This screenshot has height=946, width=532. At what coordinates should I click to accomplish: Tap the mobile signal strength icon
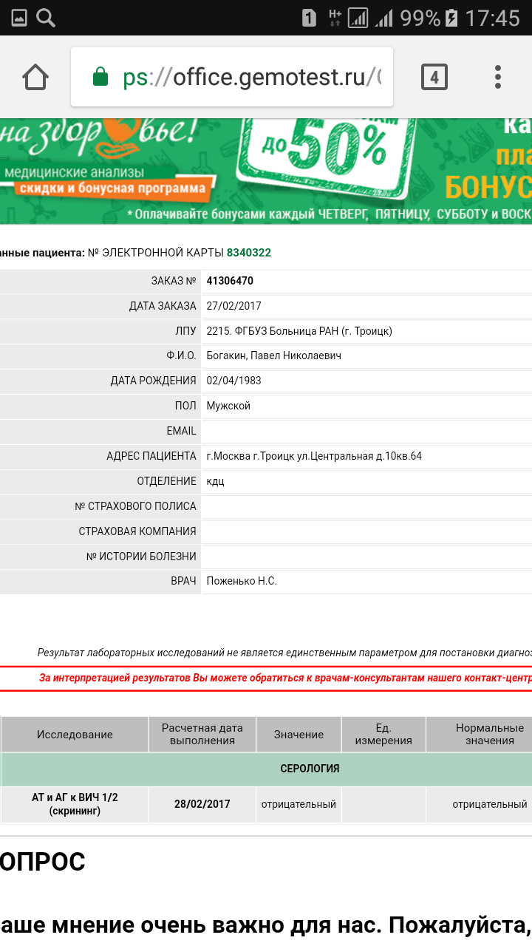(x=384, y=18)
